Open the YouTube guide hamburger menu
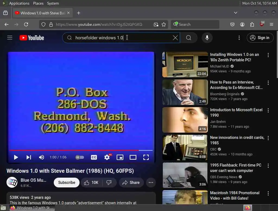This screenshot has height=211, width=278. (x=10, y=38)
